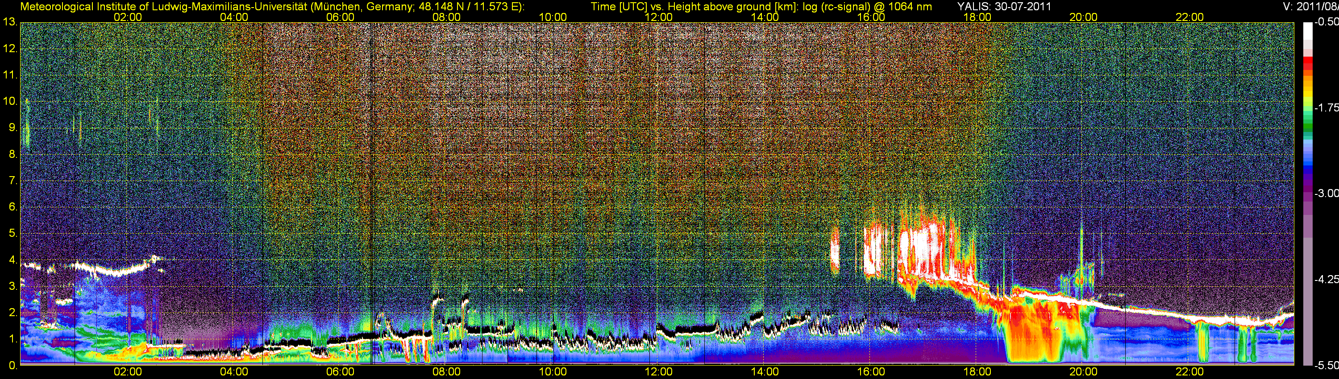Image resolution: width=1339 pixels, height=379 pixels.
Task: Click the white top of the color bar
Action: tap(1307, 31)
